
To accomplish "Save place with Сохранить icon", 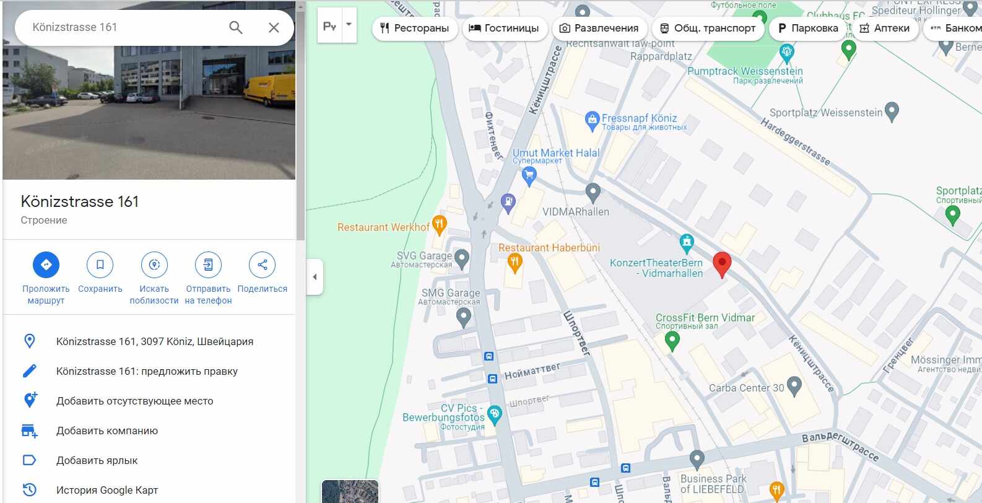I will 100,265.
